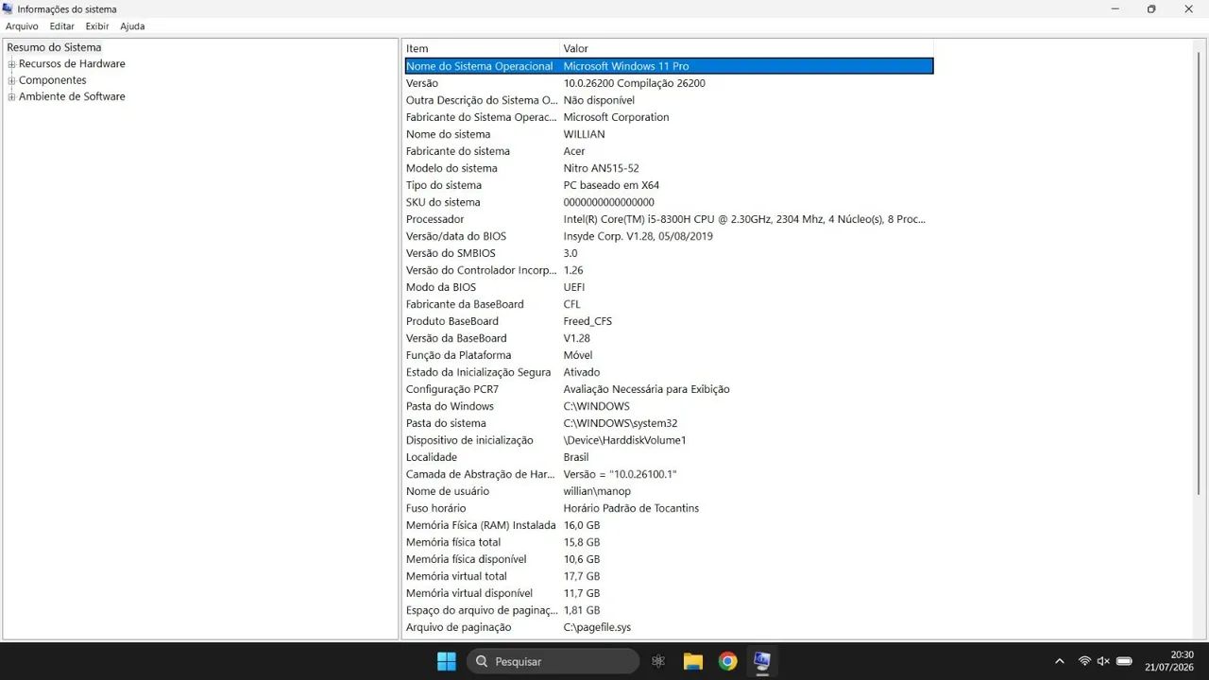Image resolution: width=1209 pixels, height=680 pixels.
Task: Expand Recursos de Hardware tree node
Action: 12,64
